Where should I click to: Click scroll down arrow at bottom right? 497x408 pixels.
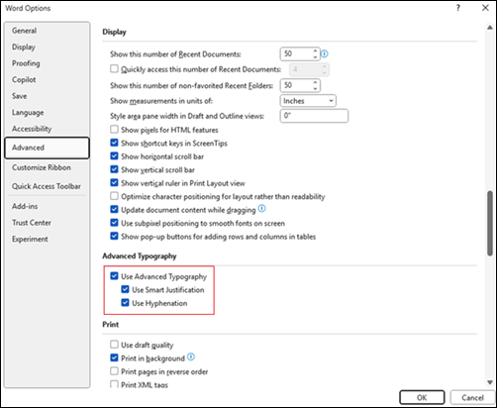click(x=490, y=382)
